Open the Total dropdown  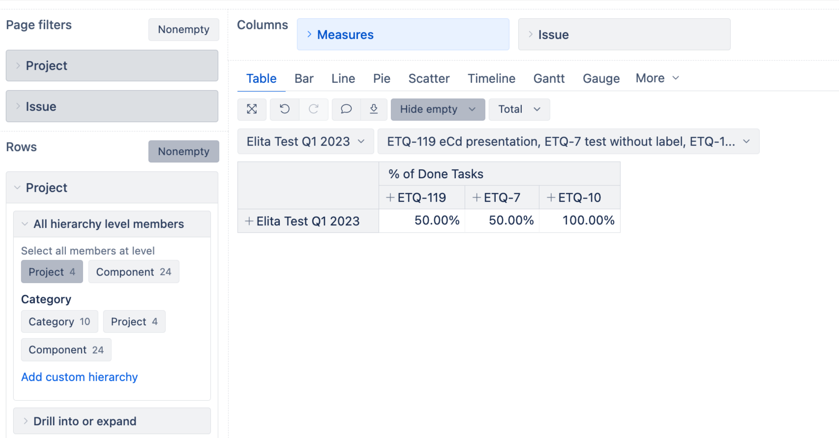pos(519,109)
